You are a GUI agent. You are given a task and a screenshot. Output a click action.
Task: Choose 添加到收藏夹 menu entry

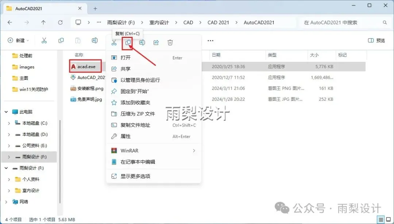pos(154,102)
